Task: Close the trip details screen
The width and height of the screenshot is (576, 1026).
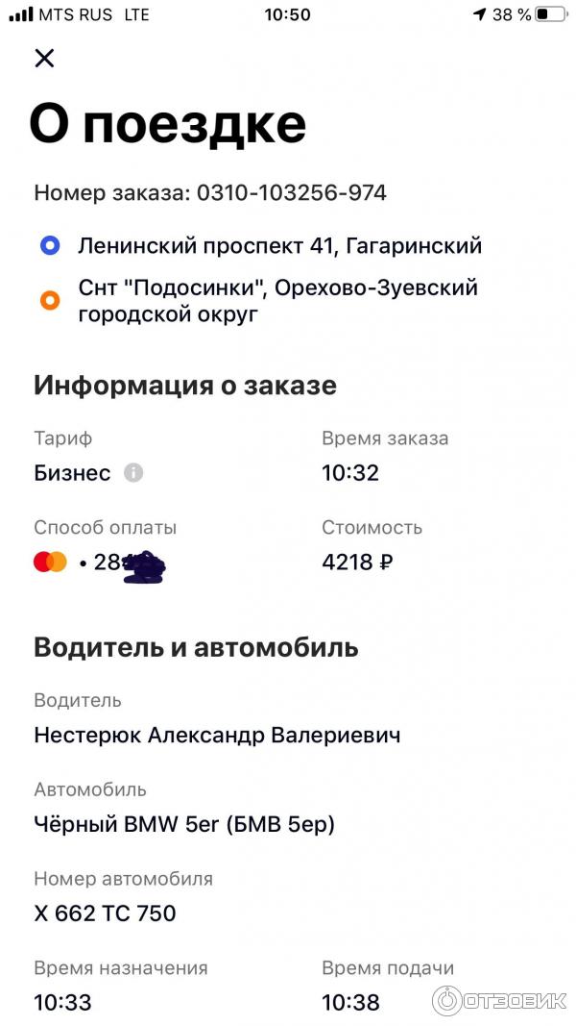Action: (x=44, y=58)
